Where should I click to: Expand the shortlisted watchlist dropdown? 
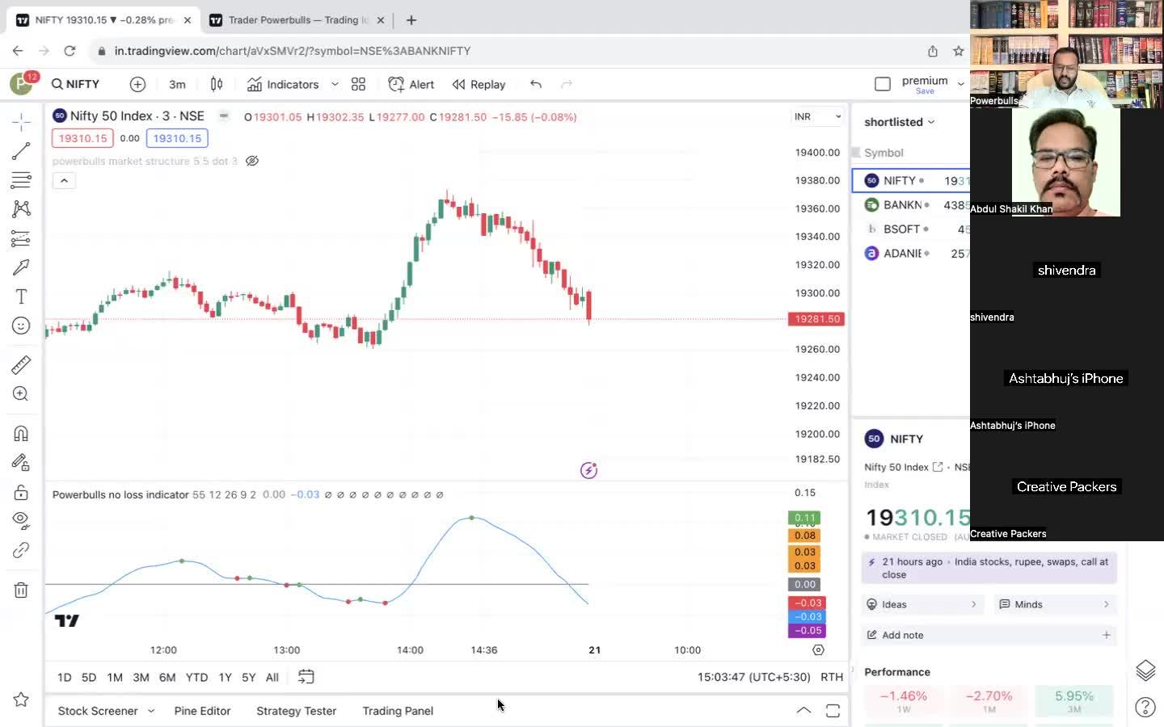pyautogui.click(x=899, y=122)
